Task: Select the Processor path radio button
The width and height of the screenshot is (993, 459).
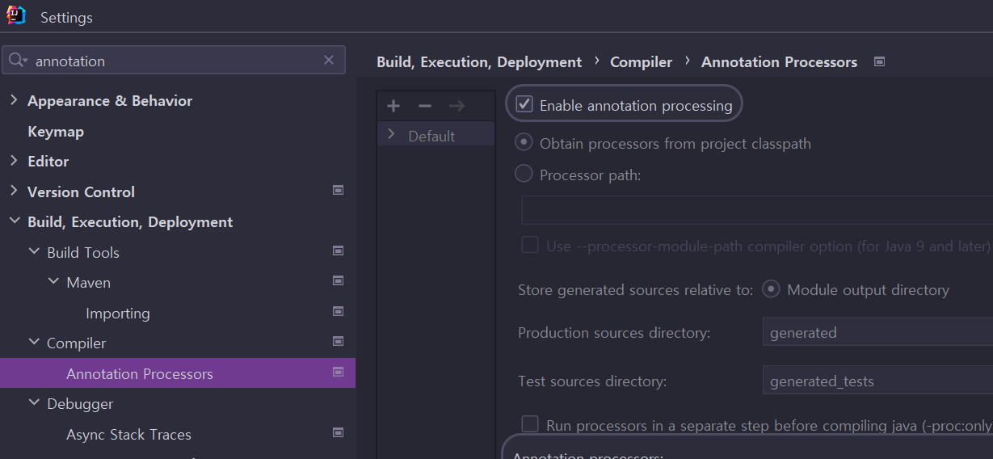Action: tap(524, 174)
